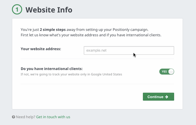The image size is (196, 125).
Task: Open the "Get in touch with us" link
Action: click(x=53, y=117)
